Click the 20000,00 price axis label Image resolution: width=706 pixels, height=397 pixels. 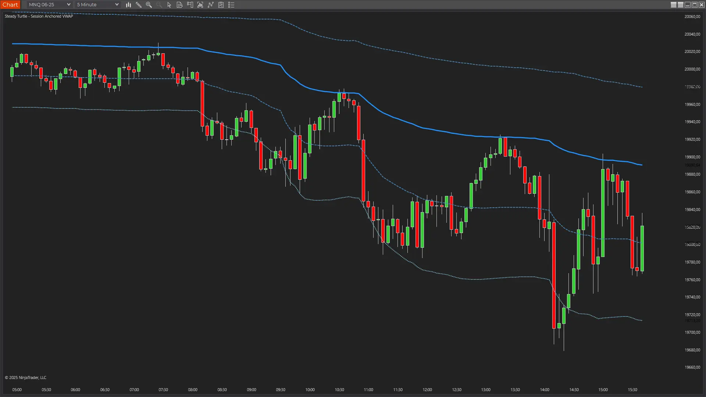692,69
